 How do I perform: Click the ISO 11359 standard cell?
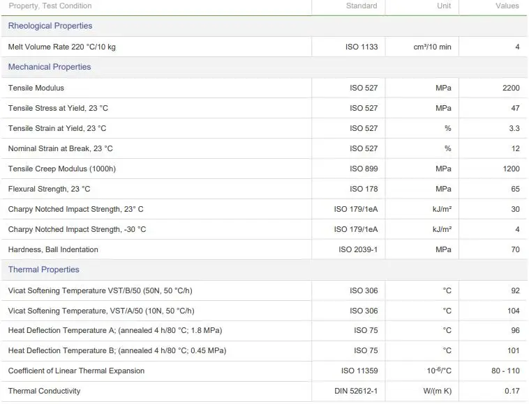(x=359, y=371)
